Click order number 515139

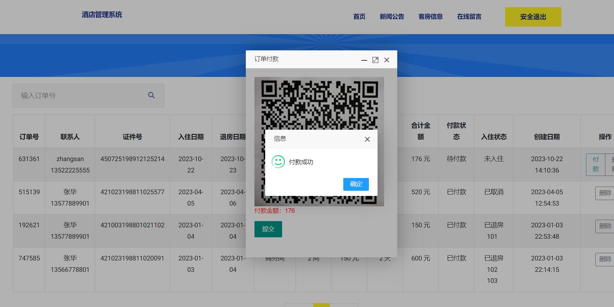click(29, 192)
